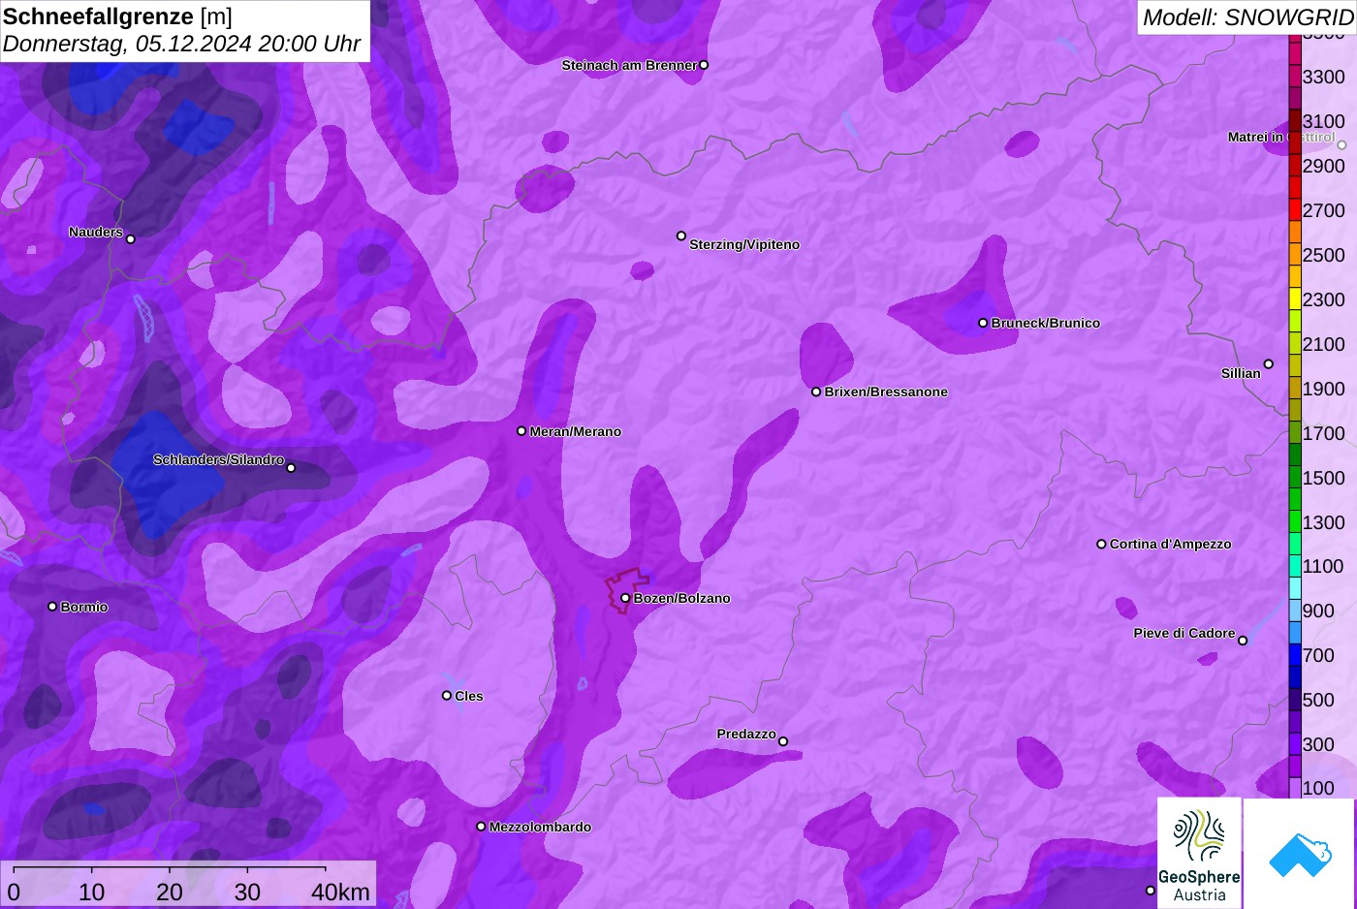Image resolution: width=1357 pixels, height=909 pixels.
Task: Click the Bozen/Bolzano city marker
Action: pos(625,598)
